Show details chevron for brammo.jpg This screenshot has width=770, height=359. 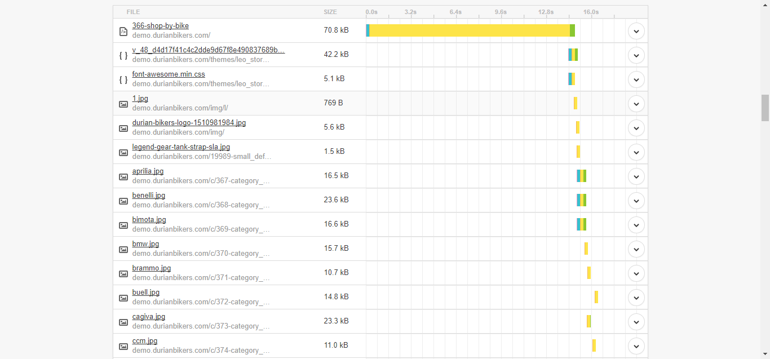636,273
